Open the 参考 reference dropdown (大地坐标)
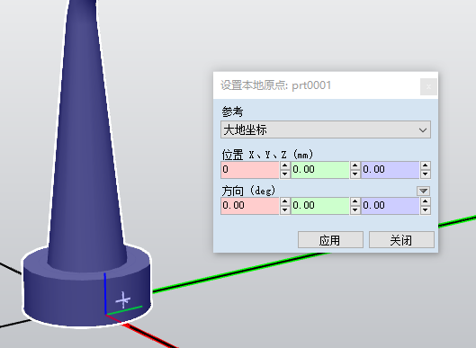Viewport: 476px width, 348px height. 326,129
